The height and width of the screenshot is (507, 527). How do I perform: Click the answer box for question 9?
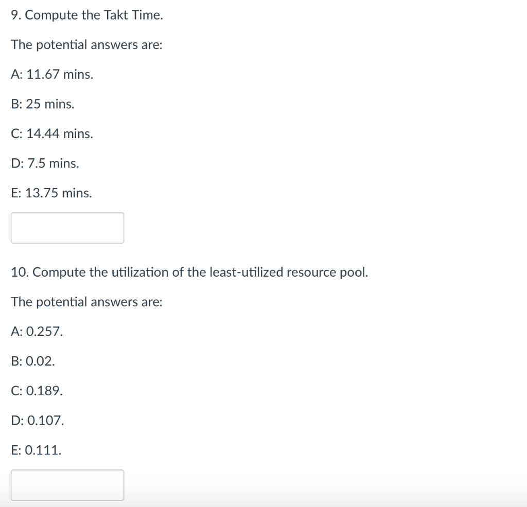coord(67,228)
